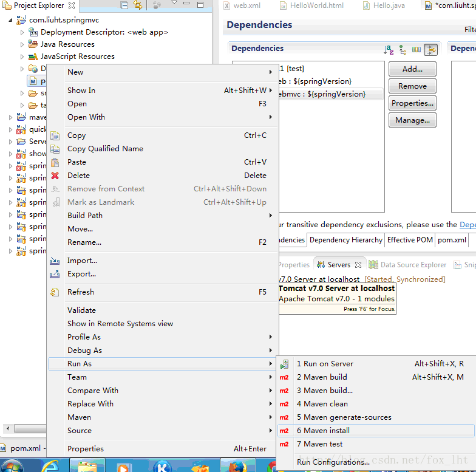Open Project Explorer view menu triangle
Viewport: 476px width, 472px height.
coord(174,2)
